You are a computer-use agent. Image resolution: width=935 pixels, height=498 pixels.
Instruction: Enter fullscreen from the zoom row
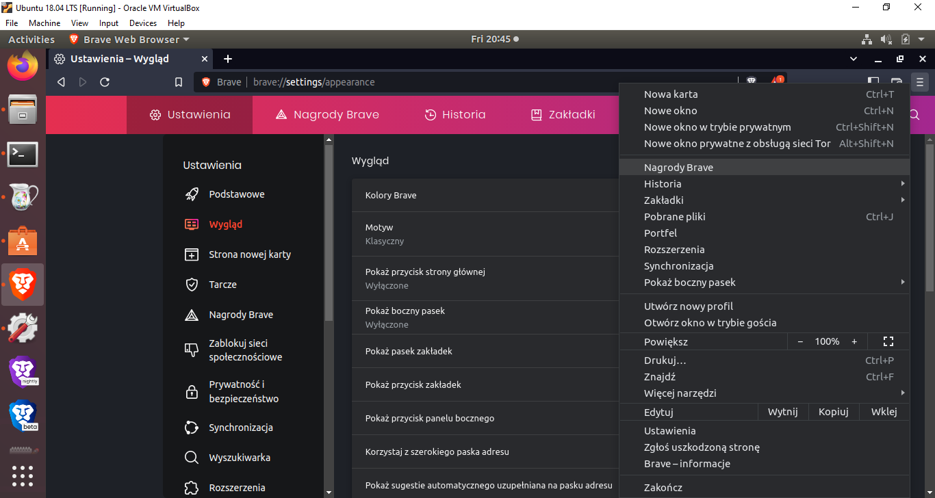[x=888, y=341]
